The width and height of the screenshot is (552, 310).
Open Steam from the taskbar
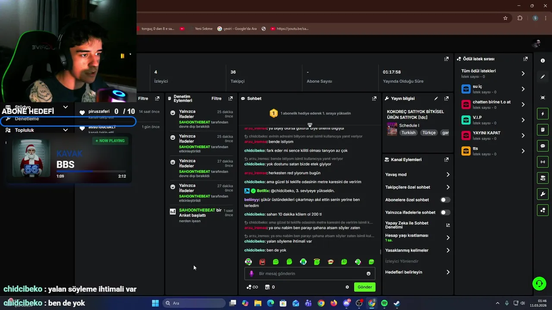coord(397,303)
